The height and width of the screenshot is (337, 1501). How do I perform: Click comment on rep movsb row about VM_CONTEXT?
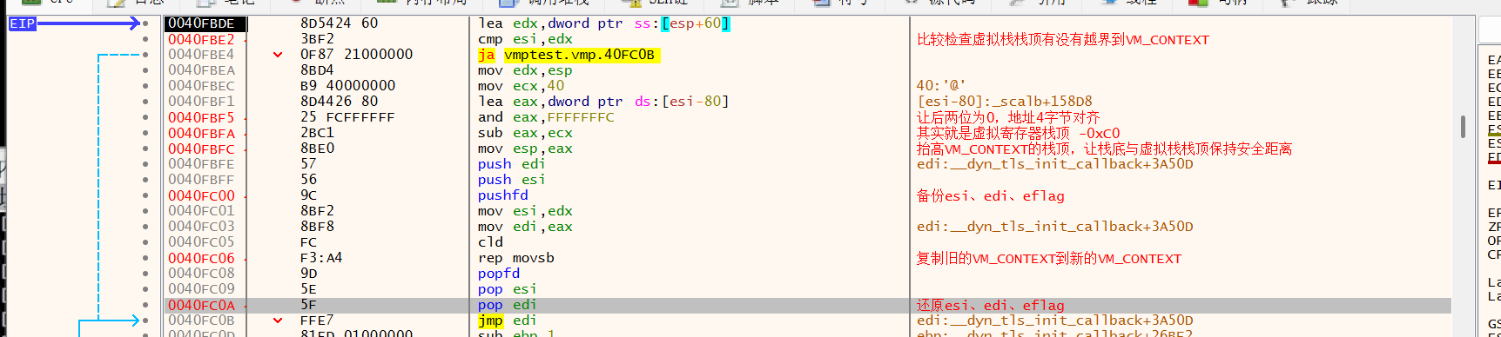tap(1048, 258)
